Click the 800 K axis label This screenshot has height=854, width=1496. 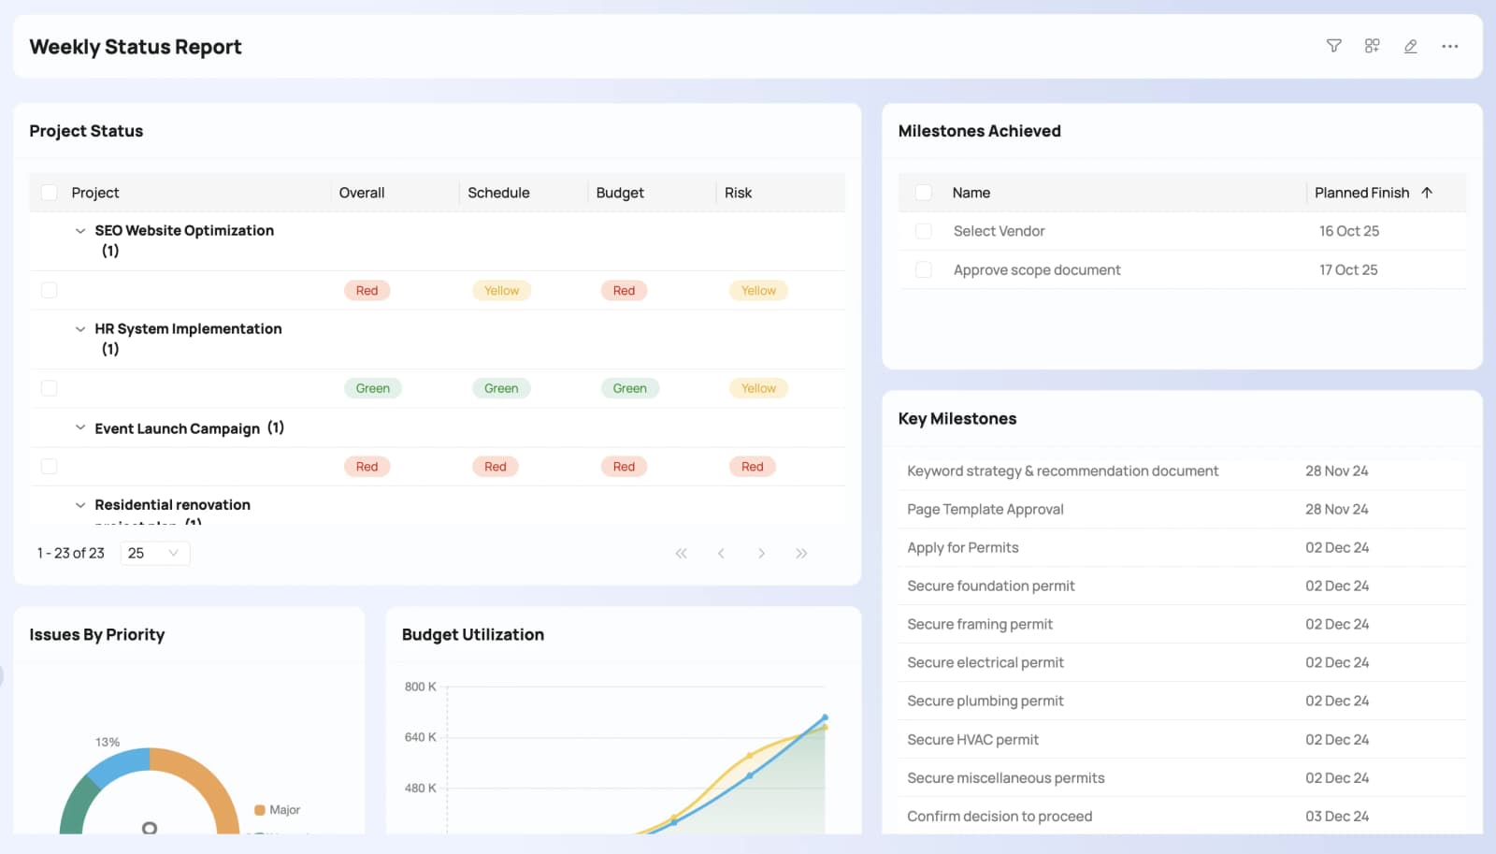[420, 687]
